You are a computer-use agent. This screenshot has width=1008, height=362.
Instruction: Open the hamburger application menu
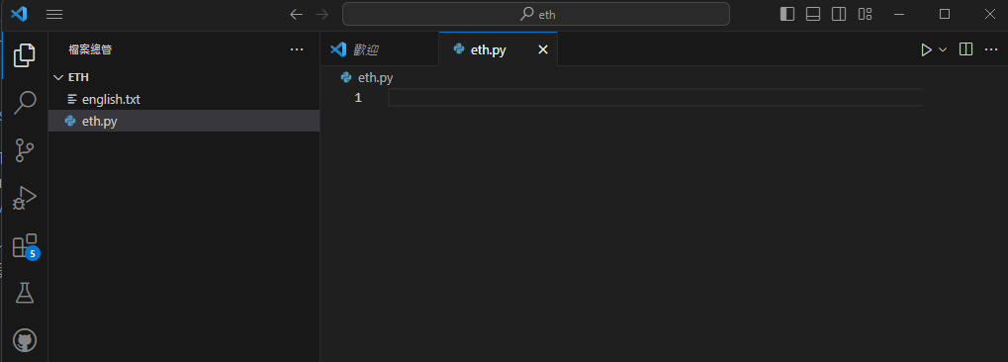54,14
